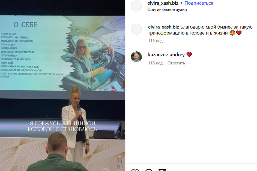Viewport: 257px width, 171px height.
Task: Open comments via the speech bubble icon
Action: (x=149, y=170)
